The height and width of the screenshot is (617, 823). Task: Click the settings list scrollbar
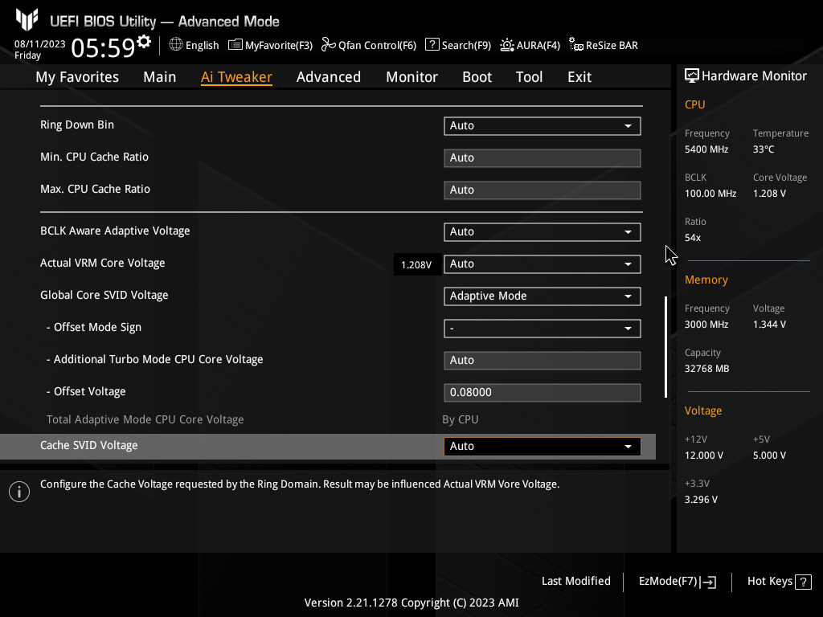point(665,347)
